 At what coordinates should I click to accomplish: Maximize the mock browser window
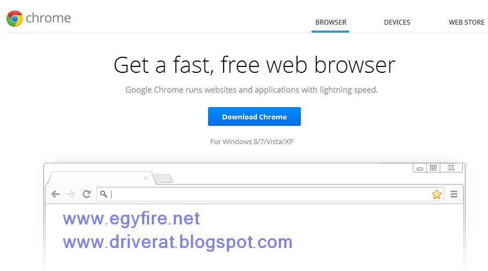[433, 168]
